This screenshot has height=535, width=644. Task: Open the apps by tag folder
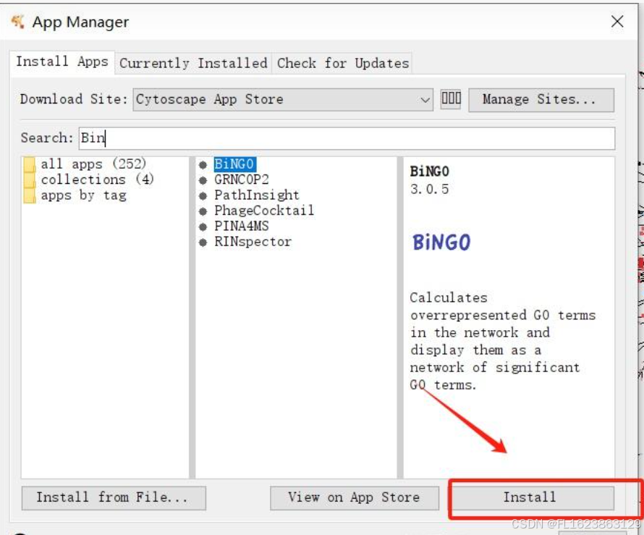(x=83, y=195)
